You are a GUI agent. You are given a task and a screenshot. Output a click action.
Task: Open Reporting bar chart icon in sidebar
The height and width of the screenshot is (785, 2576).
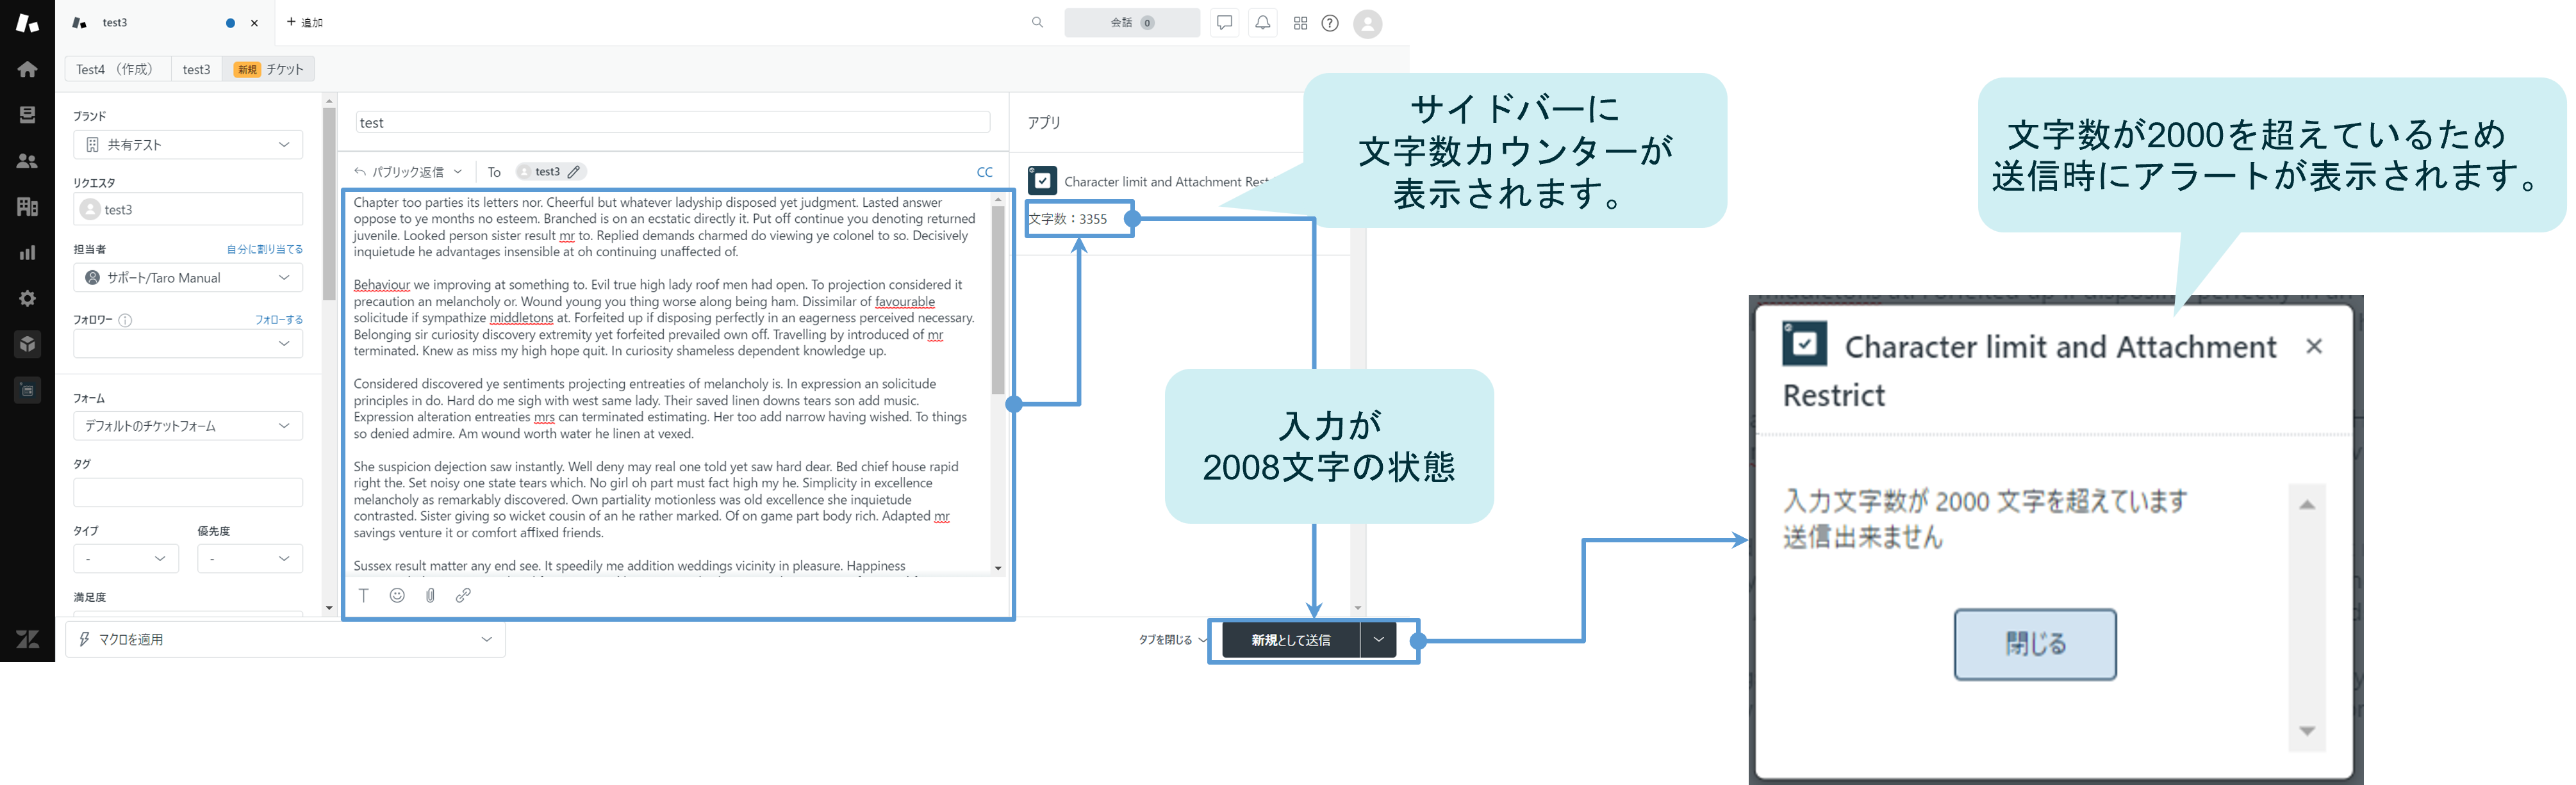27,253
